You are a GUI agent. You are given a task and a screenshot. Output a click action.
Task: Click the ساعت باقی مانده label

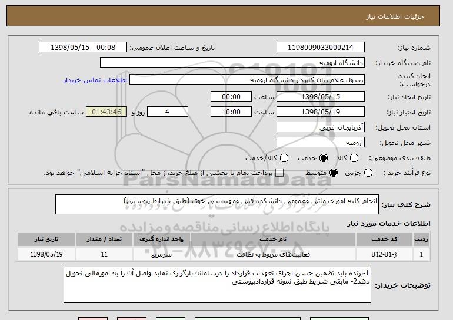pos(56,112)
